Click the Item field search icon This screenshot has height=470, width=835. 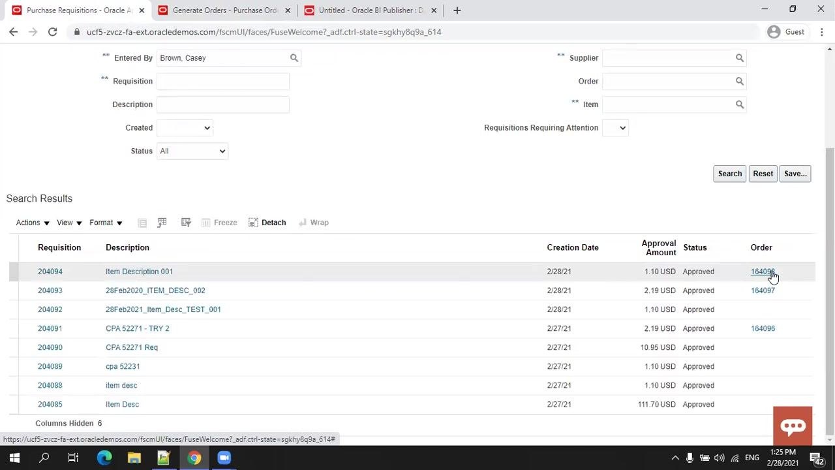point(740,104)
